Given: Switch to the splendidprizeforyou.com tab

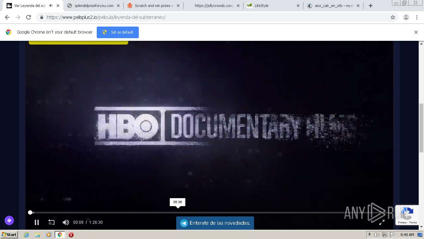Looking at the screenshot, I should coord(94,6).
